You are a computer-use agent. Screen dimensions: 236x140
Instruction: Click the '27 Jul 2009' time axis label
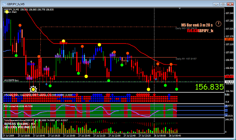coord(8,135)
